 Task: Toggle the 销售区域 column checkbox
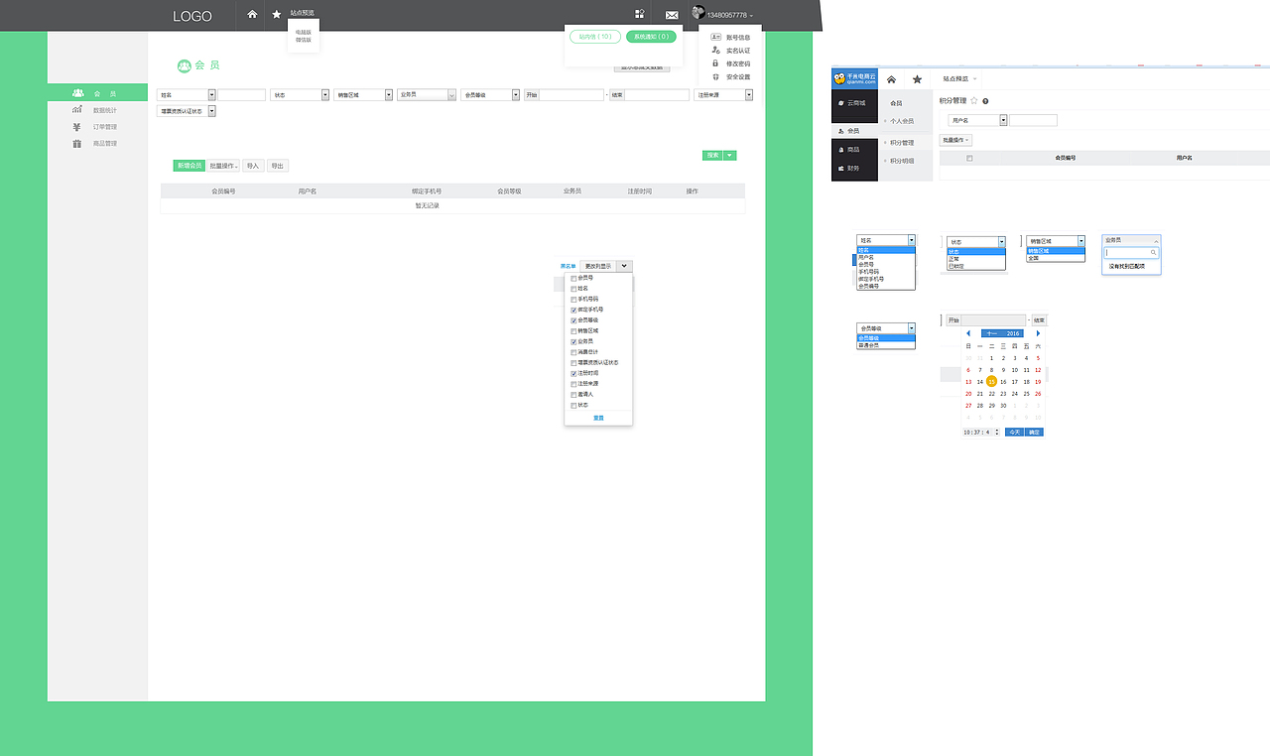click(x=573, y=331)
